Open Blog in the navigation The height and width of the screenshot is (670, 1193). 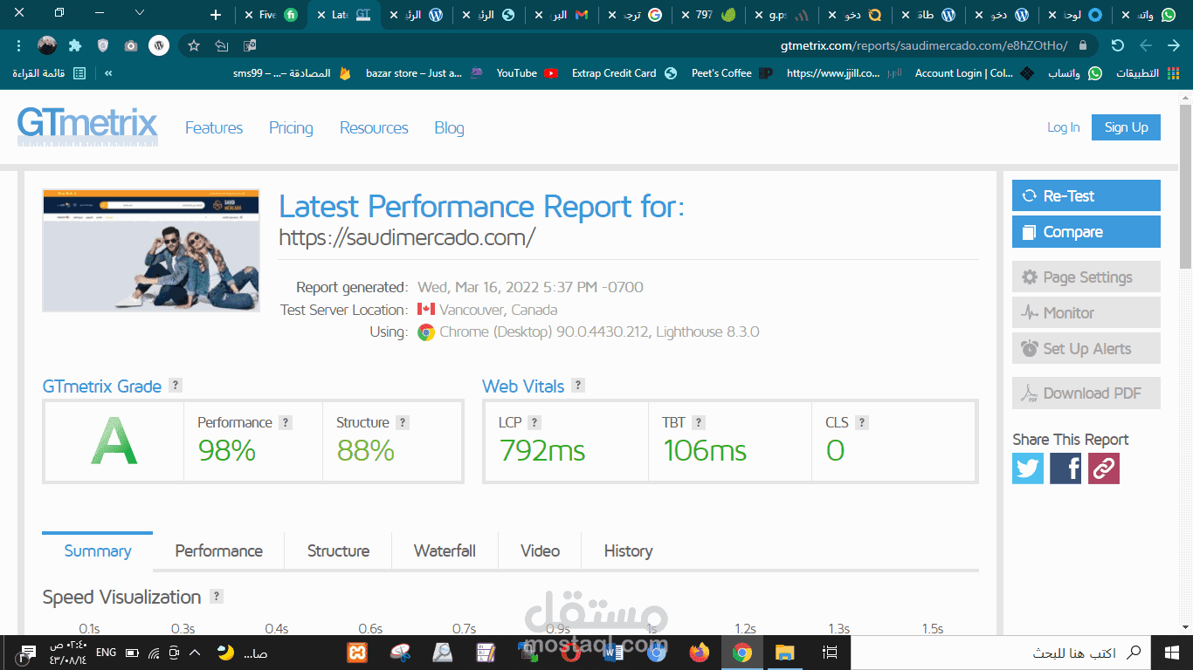(x=449, y=127)
